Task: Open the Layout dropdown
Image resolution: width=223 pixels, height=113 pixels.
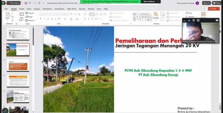Action: click(30, 13)
